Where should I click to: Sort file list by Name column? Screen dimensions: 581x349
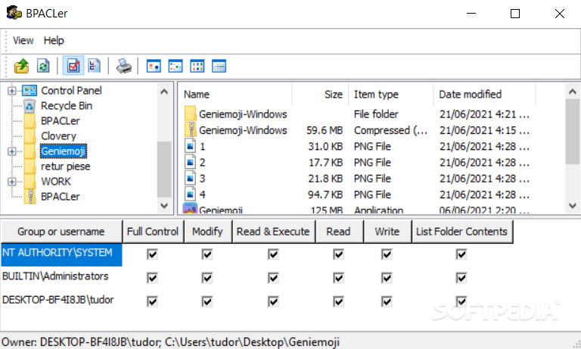click(236, 94)
